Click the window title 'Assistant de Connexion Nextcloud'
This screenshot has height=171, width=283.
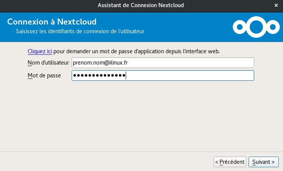141,5
